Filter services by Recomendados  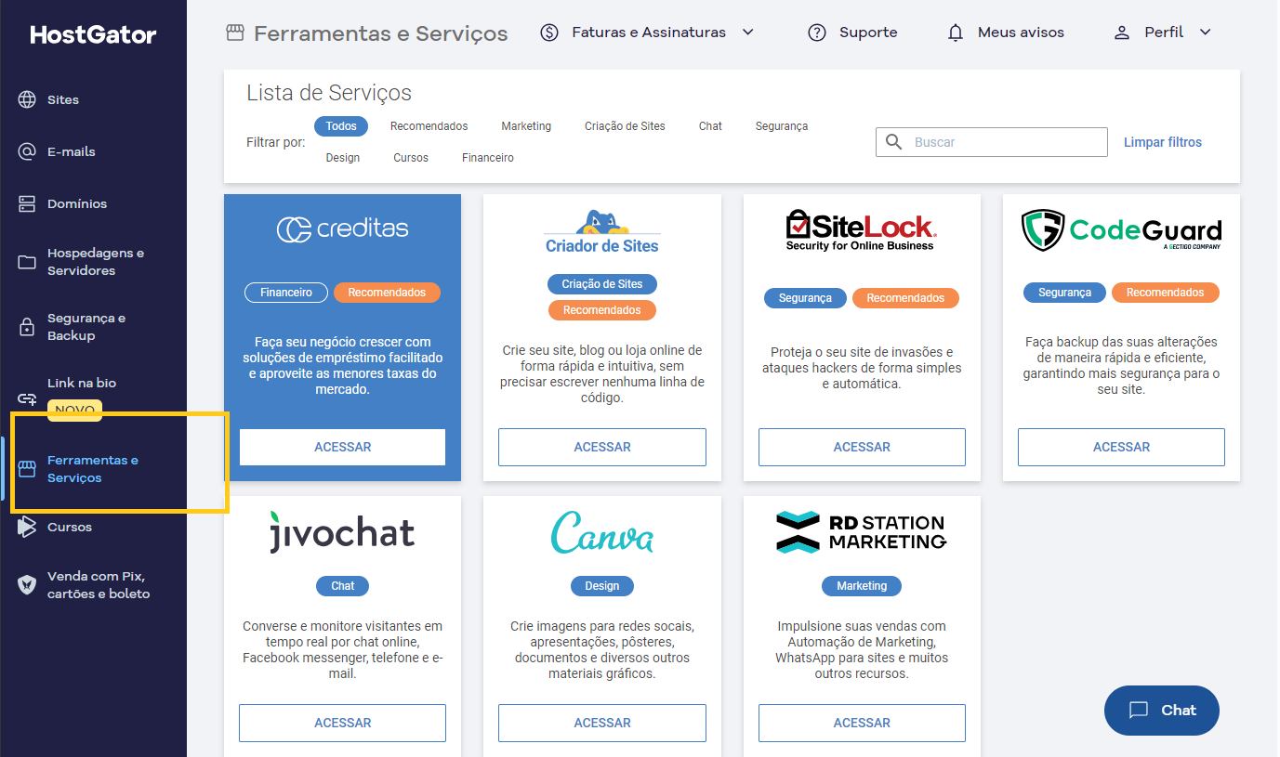pos(429,126)
